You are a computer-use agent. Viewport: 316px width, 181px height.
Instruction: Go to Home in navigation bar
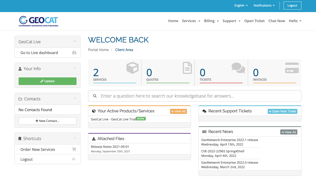point(173,21)
